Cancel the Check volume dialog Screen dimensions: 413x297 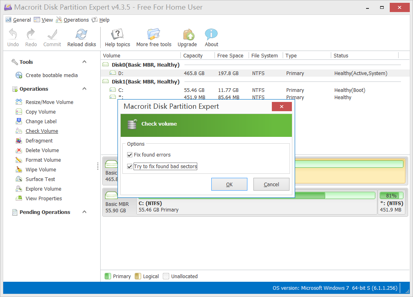(x=271, y=184)
